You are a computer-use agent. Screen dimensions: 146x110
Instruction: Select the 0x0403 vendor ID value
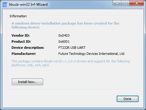point(64,35)
